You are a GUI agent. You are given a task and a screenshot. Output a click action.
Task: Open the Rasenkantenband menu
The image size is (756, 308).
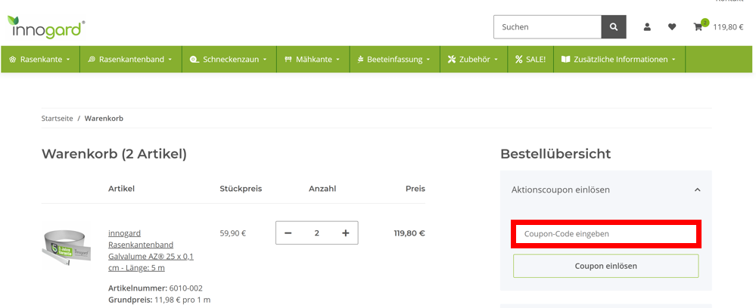[x=131, y=60]
